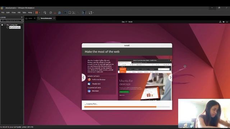Click the full screen mode icon

(74, 13)
